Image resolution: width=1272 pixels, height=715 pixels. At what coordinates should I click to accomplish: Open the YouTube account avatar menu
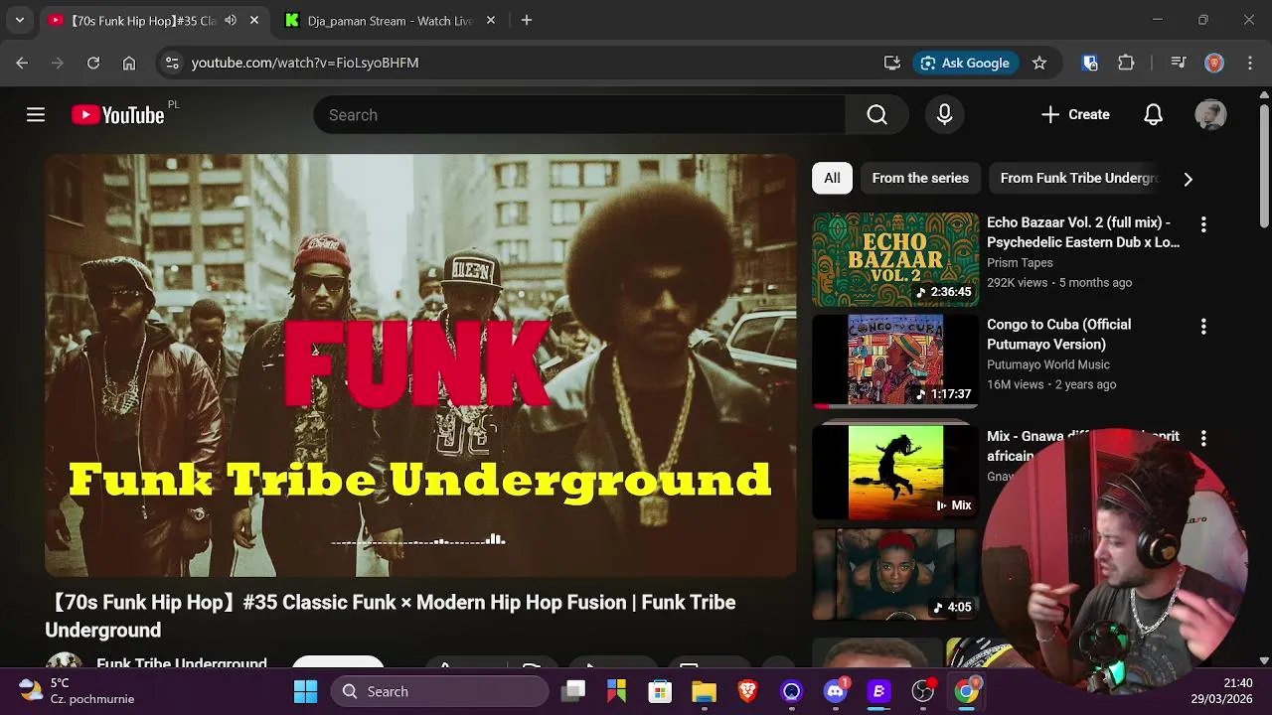(x=1210, y=115)
